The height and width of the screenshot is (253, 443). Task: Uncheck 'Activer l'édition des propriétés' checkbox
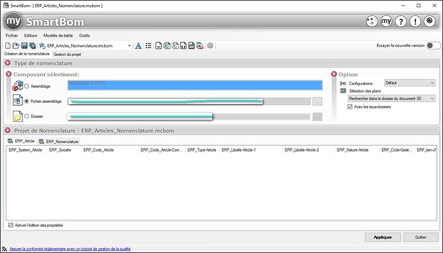coord(11,225)
